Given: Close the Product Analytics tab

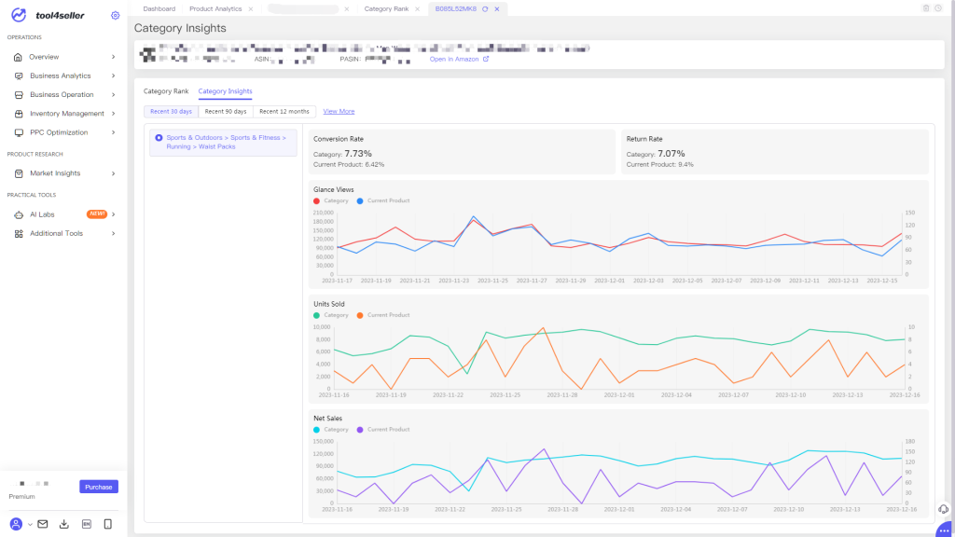Looking at the screenshot, I should tap(250, 9).
